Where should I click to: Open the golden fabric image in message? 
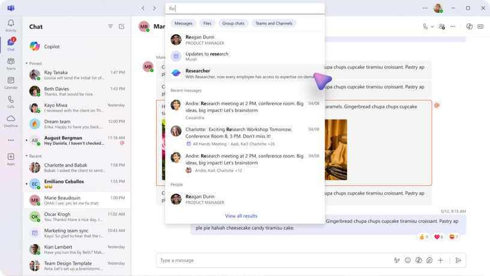[336, 149]
